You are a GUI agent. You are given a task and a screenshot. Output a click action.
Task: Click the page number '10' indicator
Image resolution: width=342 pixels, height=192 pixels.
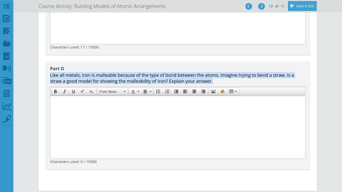point(271,6)
